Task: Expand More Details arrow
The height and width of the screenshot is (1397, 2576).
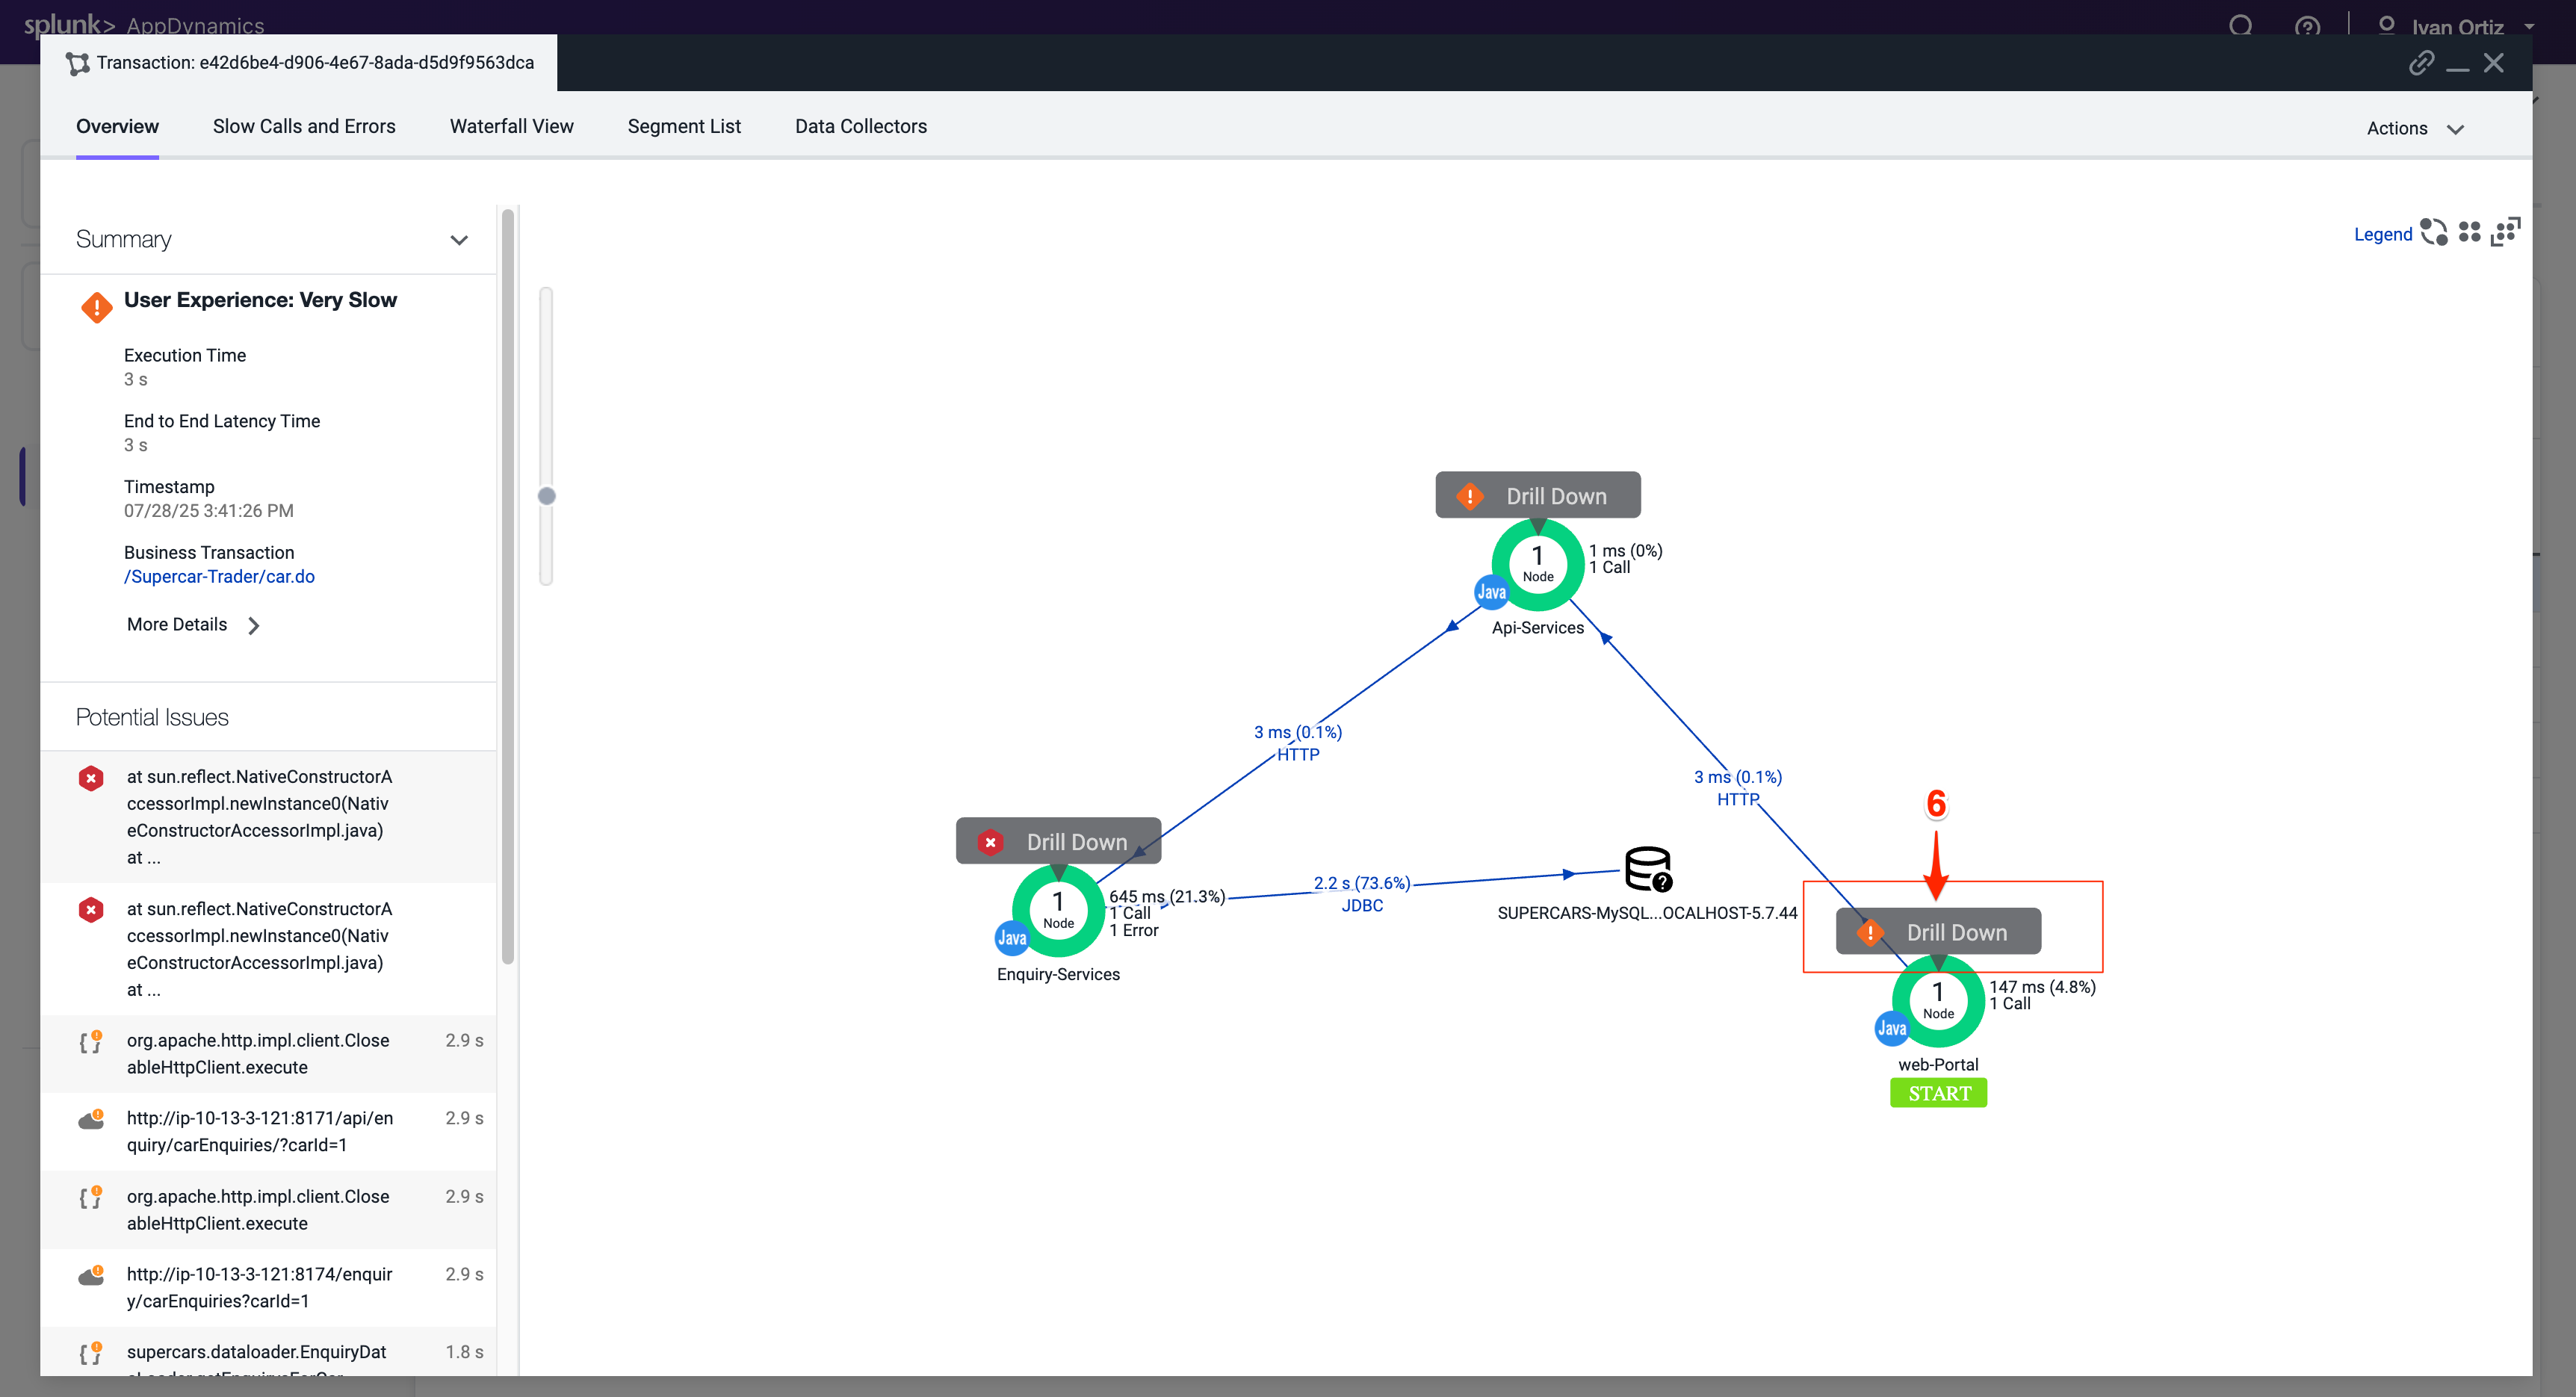Action: pyautogui.click(x=254, y=625)
